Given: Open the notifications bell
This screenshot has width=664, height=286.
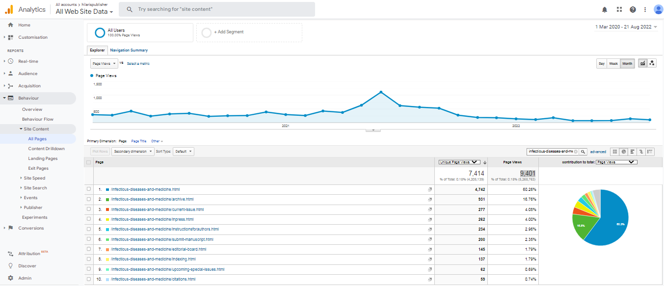Looking at the screenshot, I should tap(605, 9).
